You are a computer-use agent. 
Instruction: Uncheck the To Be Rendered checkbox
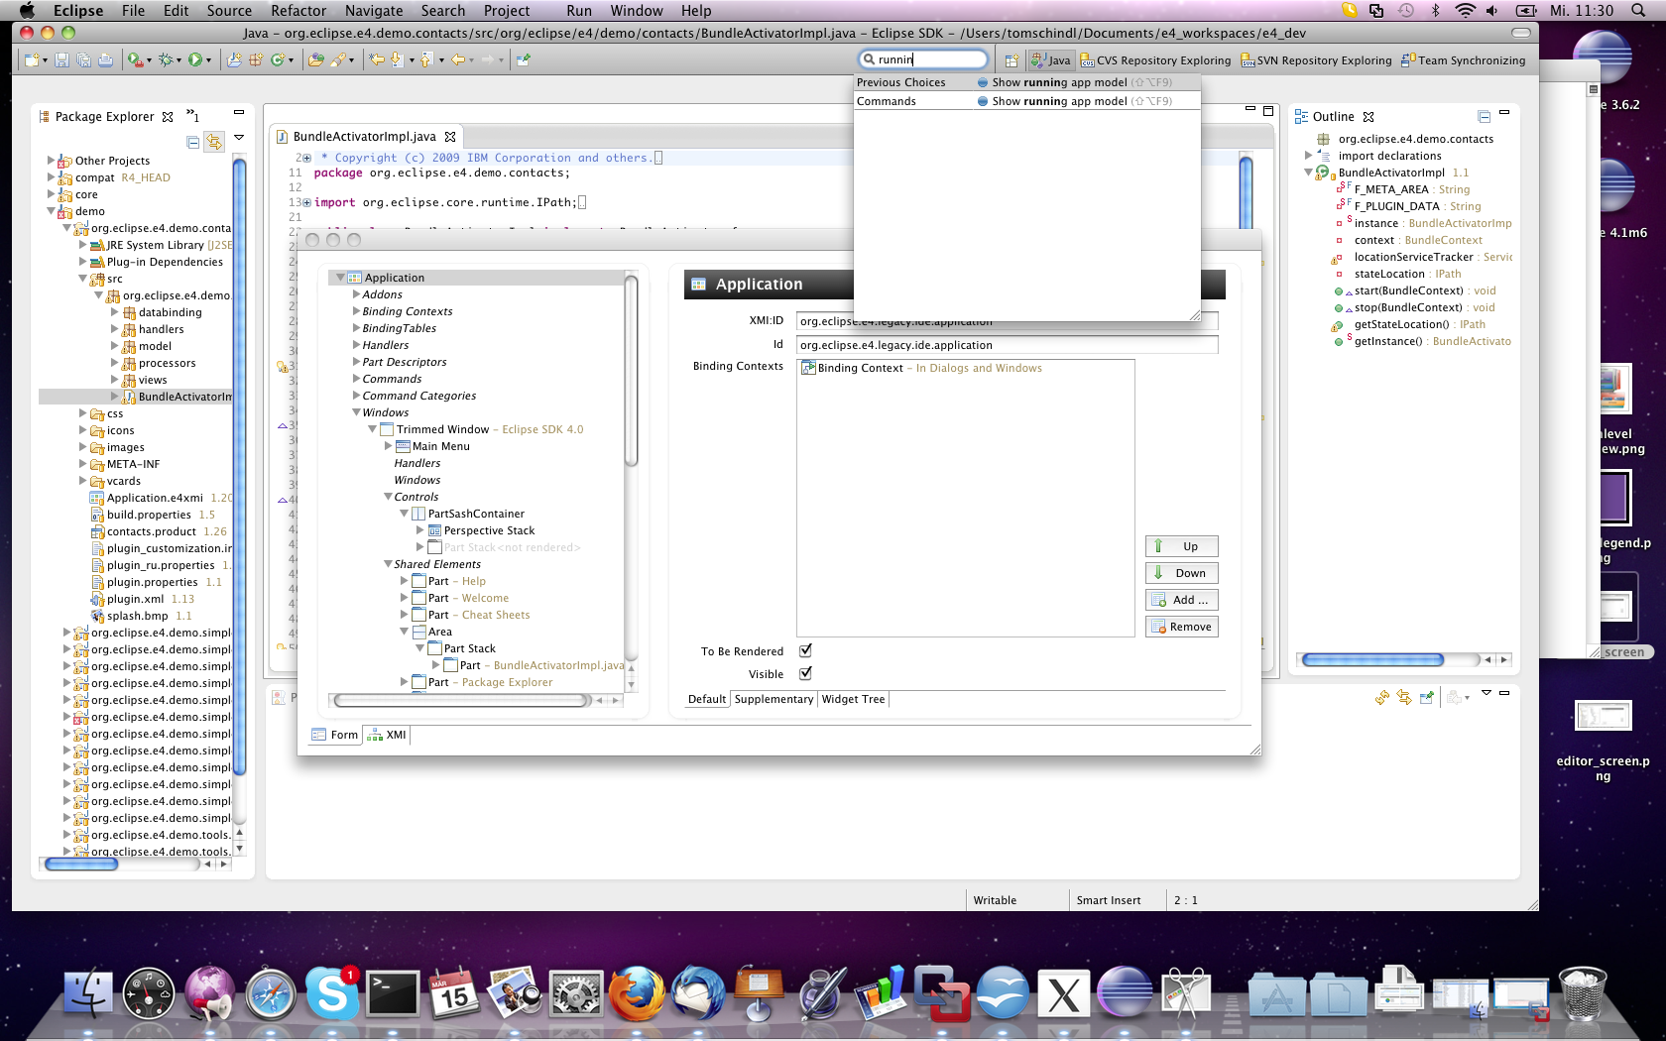coord(805,651)
